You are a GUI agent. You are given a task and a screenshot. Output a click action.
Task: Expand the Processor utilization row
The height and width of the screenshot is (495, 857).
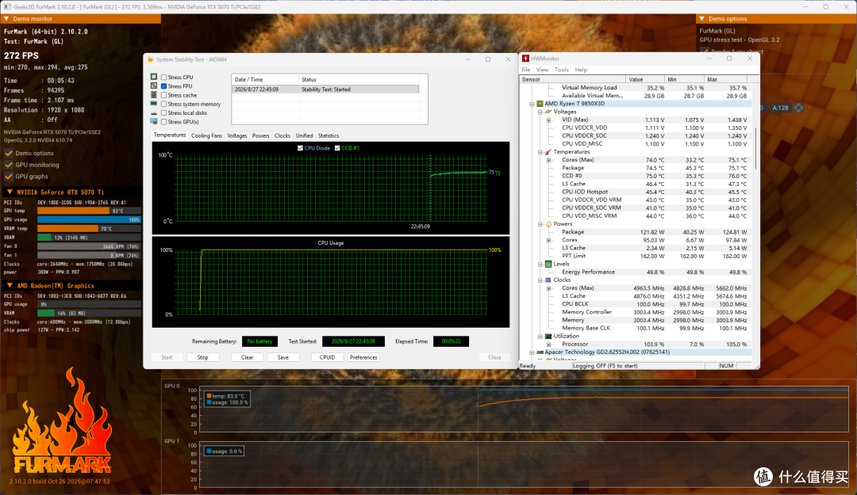click(x=549, y=345)
